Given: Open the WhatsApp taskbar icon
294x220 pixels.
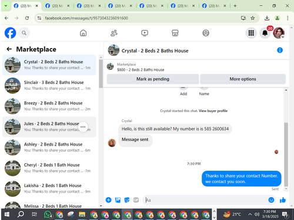Looking at the screenshot, I should tap(48, 215).
